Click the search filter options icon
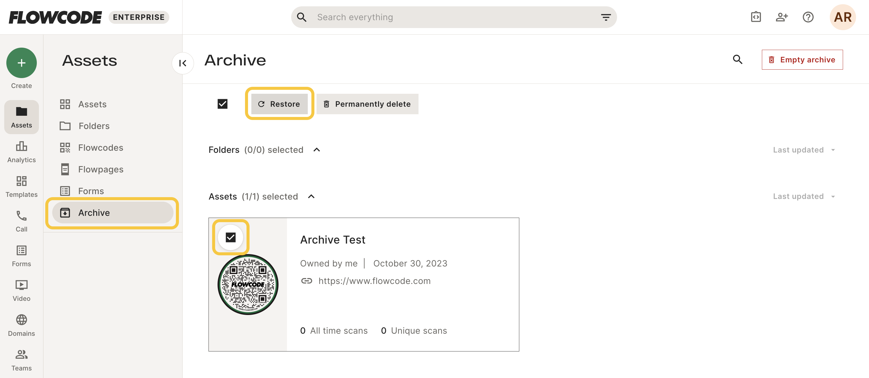 pos(606,17)
